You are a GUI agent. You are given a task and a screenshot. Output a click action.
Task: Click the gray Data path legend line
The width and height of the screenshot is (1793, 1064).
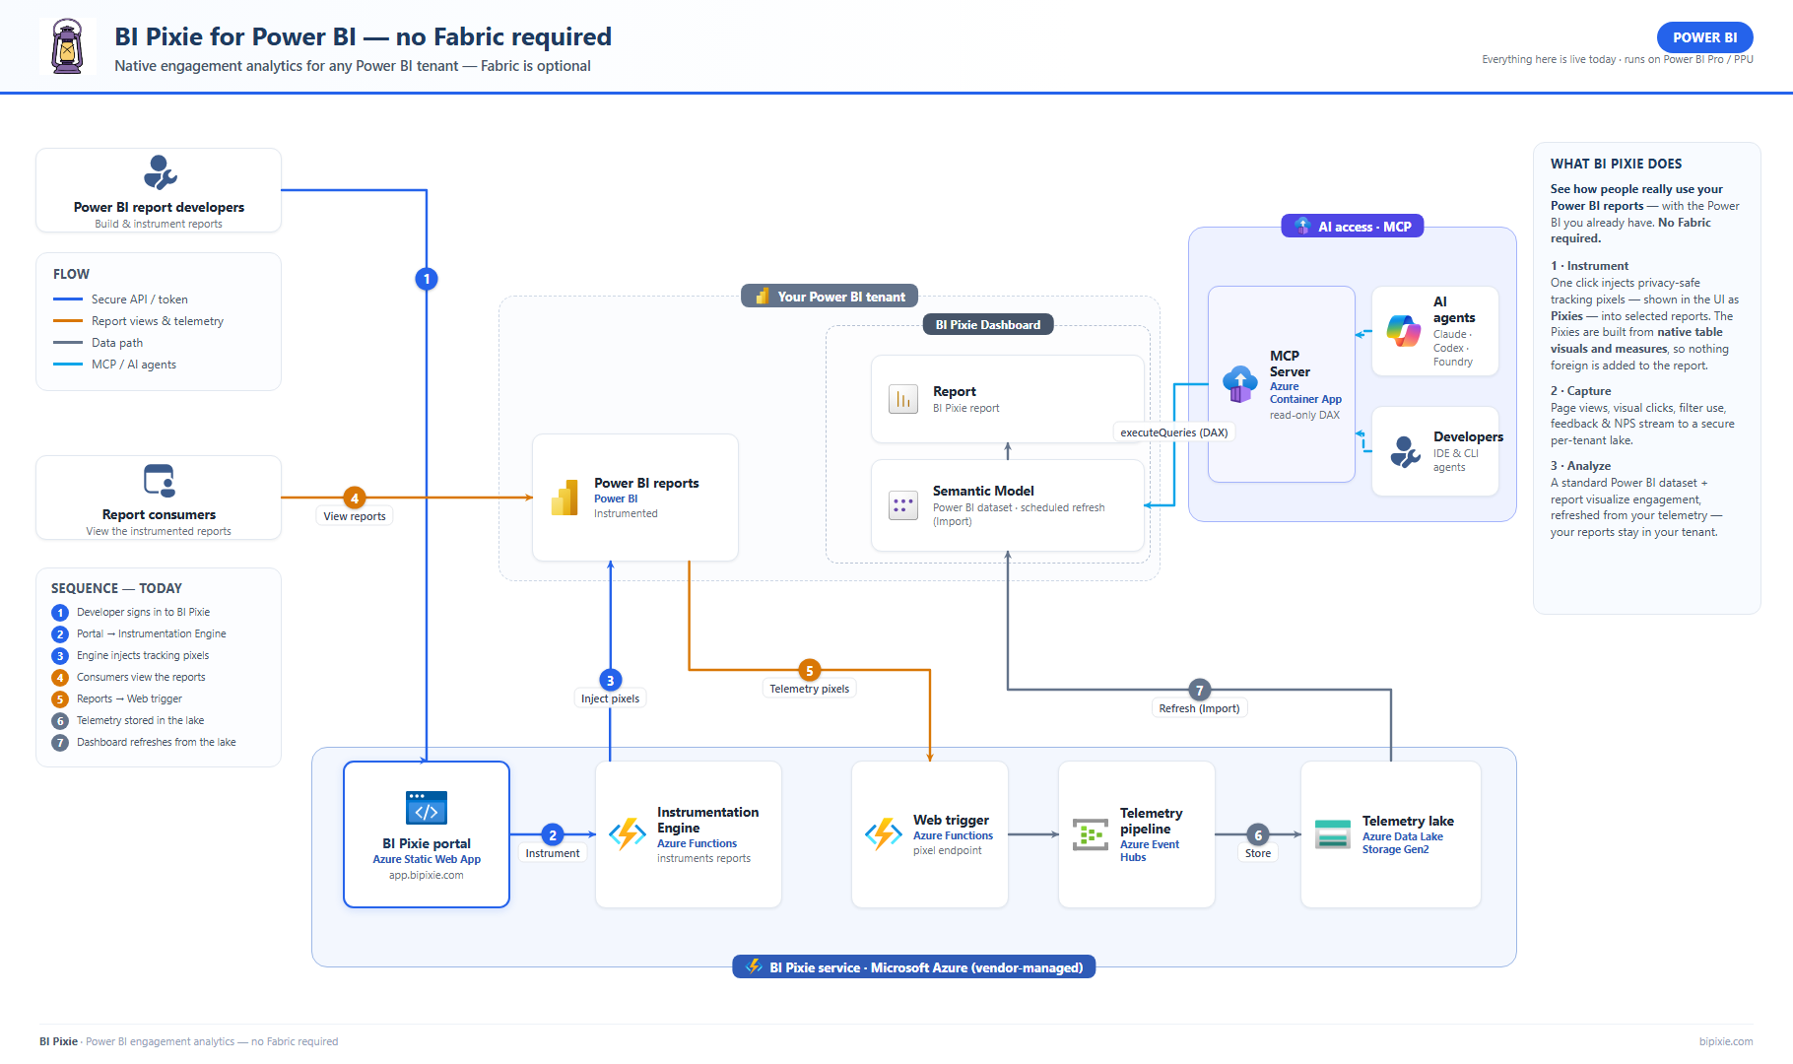[68, 342]
